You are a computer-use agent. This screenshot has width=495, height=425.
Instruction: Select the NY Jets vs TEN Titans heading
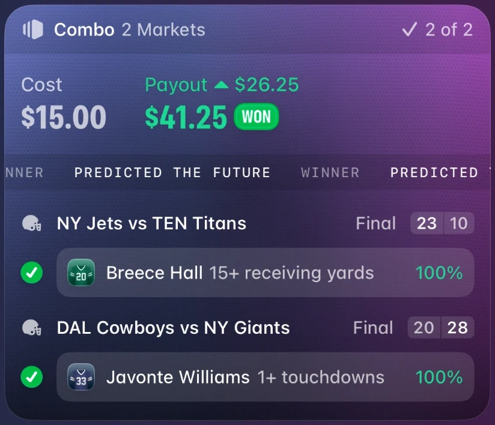coord(151,223)
